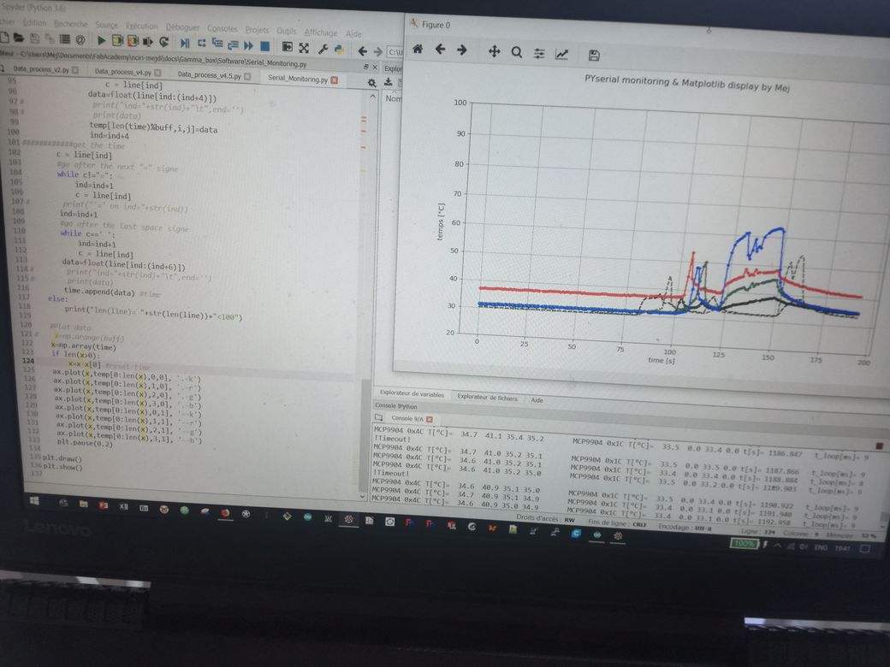Click the Open file folder icon
The height and width of the screenshot is (667, 890).
point(19,38)
